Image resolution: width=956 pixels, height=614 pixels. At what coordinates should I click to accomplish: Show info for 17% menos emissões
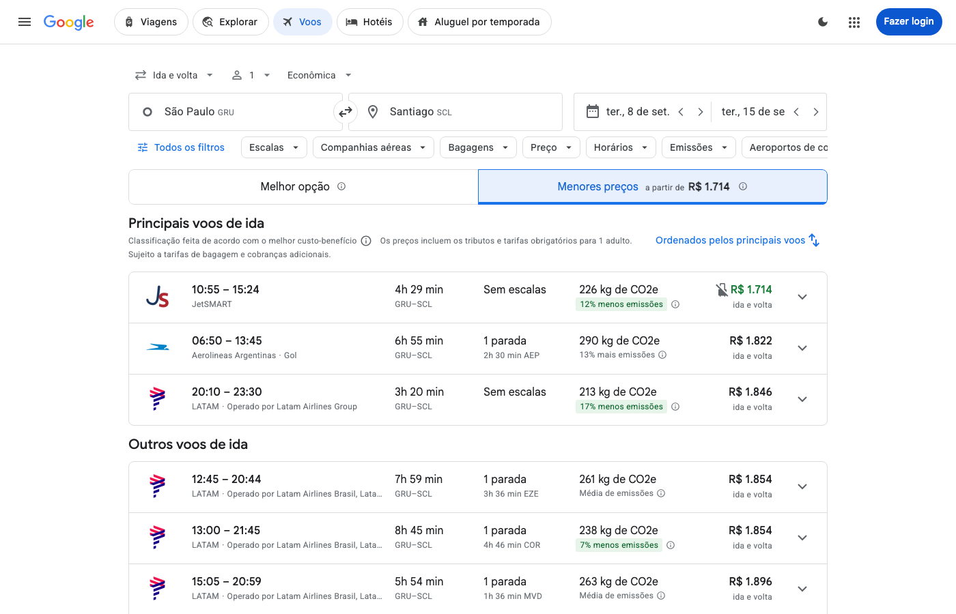[x=675, y=407]
